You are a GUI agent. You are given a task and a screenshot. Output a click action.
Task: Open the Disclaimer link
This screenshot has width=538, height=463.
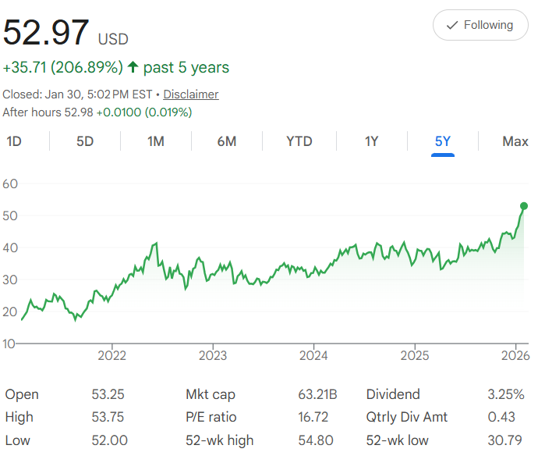point(190,94)
